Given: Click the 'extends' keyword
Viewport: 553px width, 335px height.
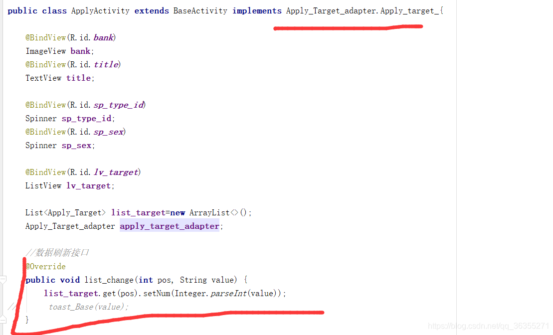Looking at the screenshot, I should click(x=152, y=11).
